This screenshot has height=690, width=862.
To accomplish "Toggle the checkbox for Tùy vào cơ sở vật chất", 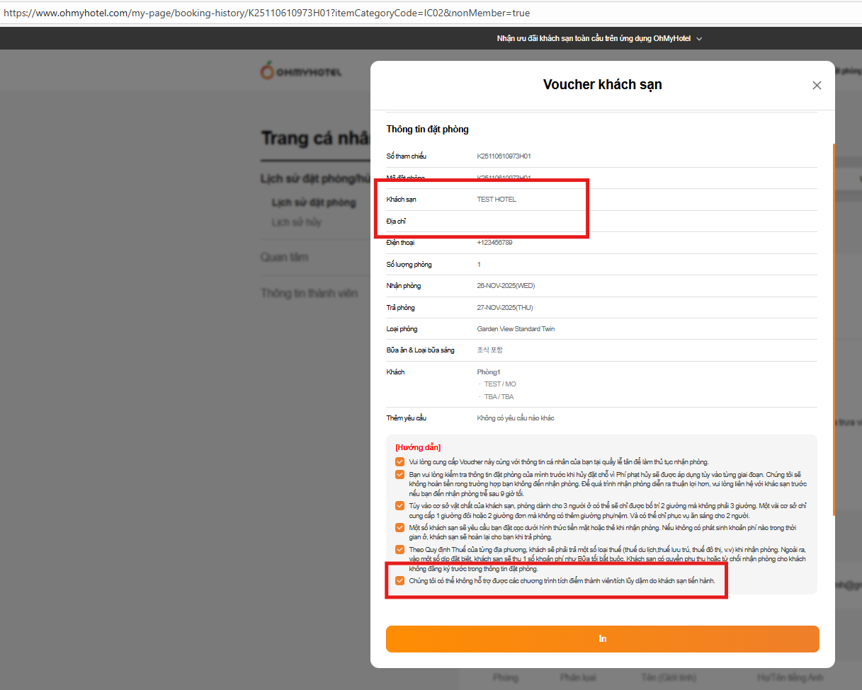I will (400, 505).
